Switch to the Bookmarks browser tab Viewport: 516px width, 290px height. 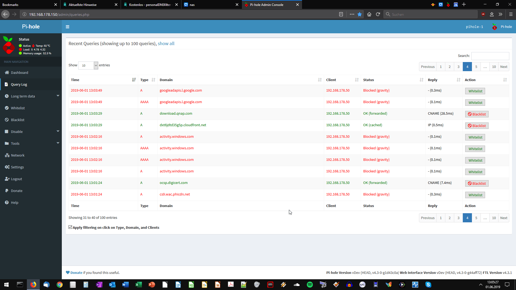click(27, 5)
